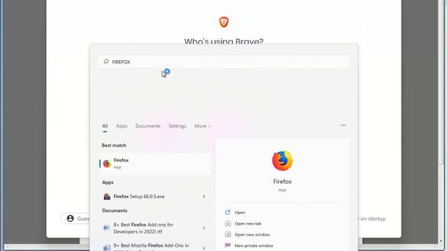Image resolution: width=447 pixels, height=251 pixels.
Task: Select the All search tab
Action: pos(105,126)
